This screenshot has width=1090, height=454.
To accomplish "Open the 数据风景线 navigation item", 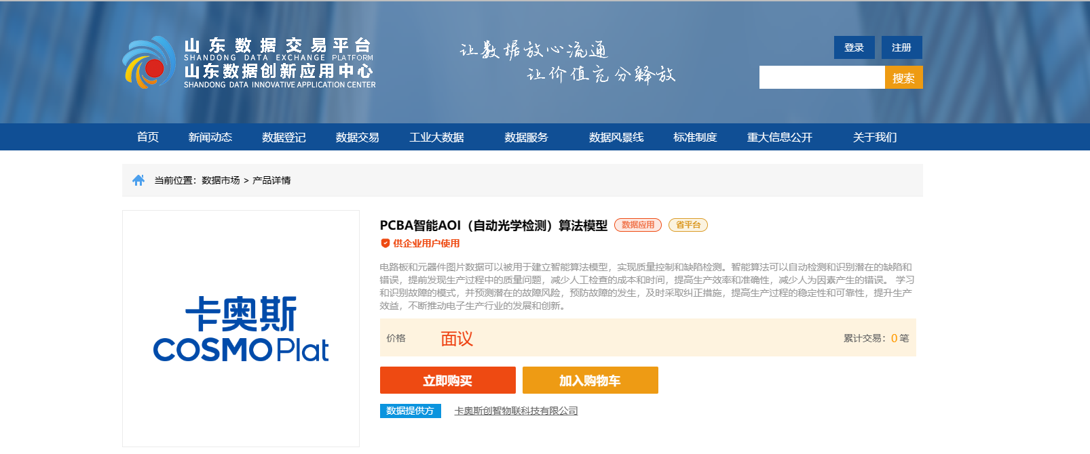I will (616, 137).
